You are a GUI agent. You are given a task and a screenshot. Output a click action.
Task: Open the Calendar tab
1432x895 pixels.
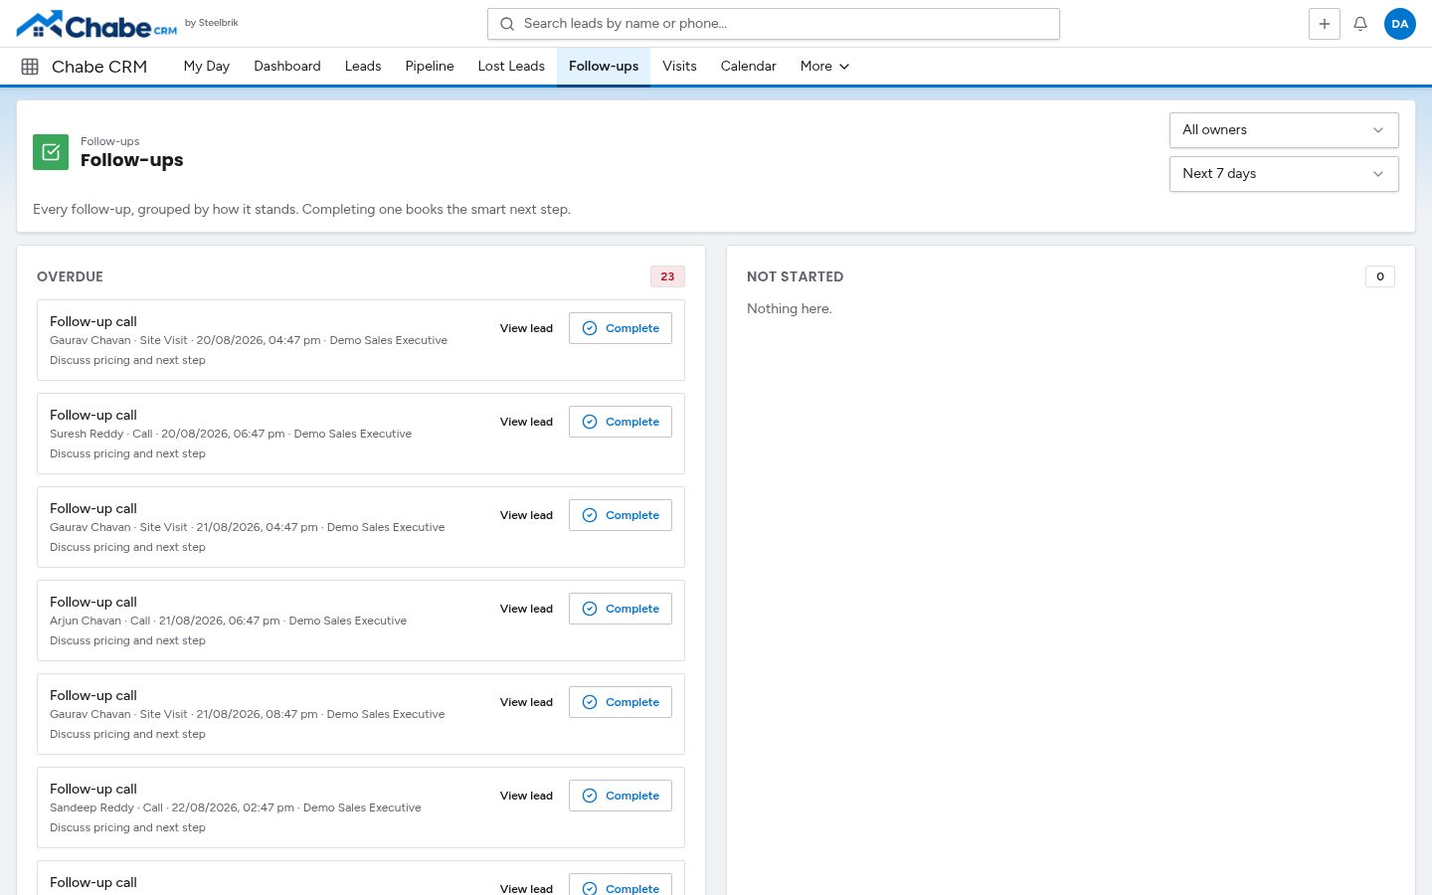pos(748,67)
